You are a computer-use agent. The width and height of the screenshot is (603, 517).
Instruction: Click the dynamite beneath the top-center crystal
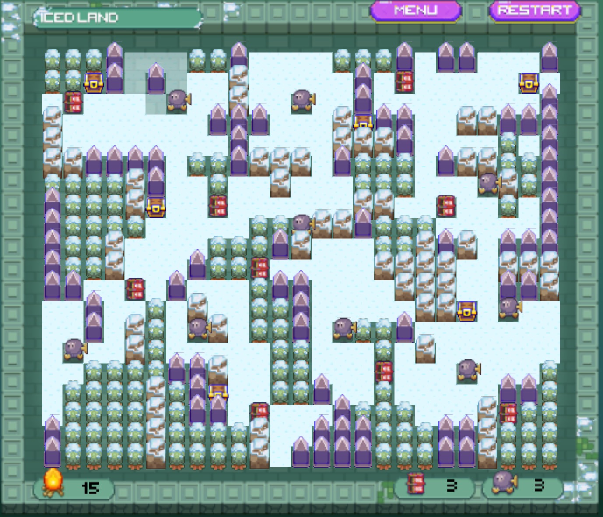click(x=404, y=82)
